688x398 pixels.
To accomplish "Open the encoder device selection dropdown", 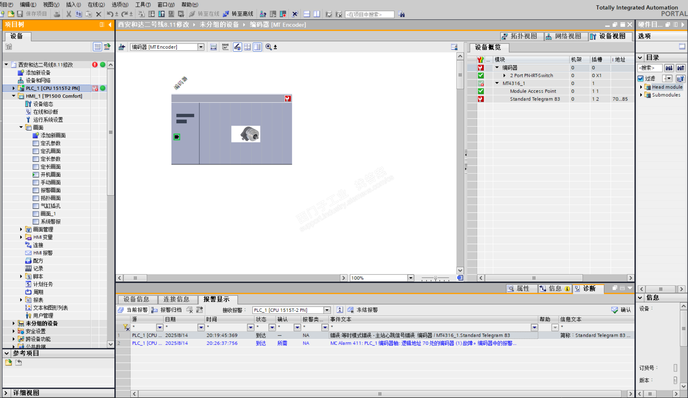I will pos(201,47).
